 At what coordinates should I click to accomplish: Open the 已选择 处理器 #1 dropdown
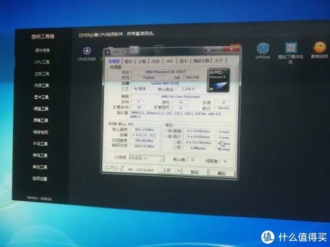tap(147, 159)
